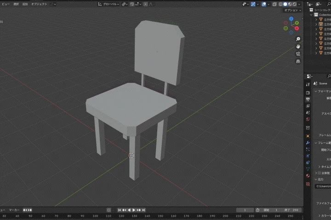This screenshot has width=331, height=220.
Task: Enable the 立体視 checkbox
Action: pos(320,173)
